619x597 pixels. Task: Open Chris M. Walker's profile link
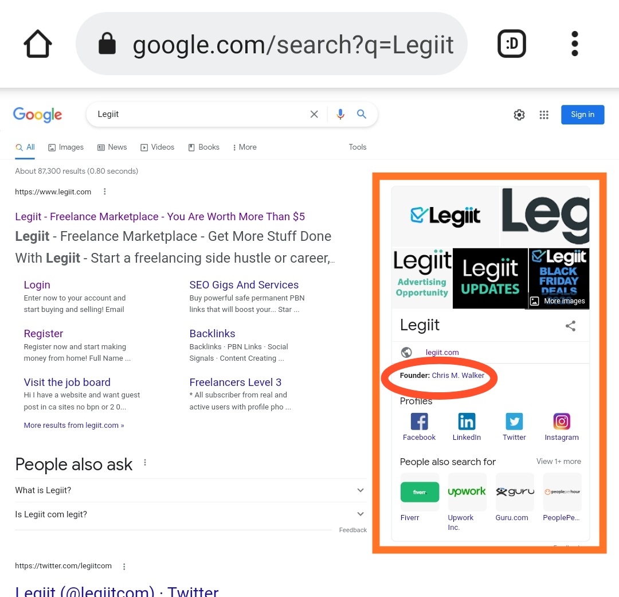point(457,375)
